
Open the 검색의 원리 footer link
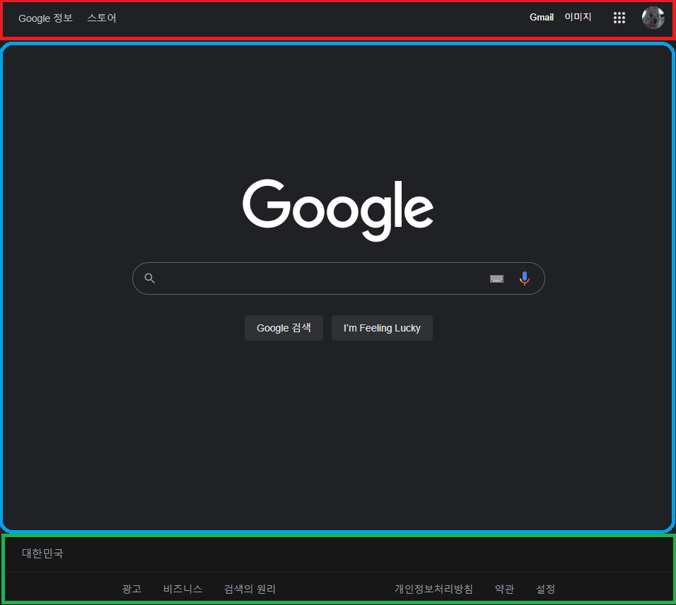coord(250,589)
